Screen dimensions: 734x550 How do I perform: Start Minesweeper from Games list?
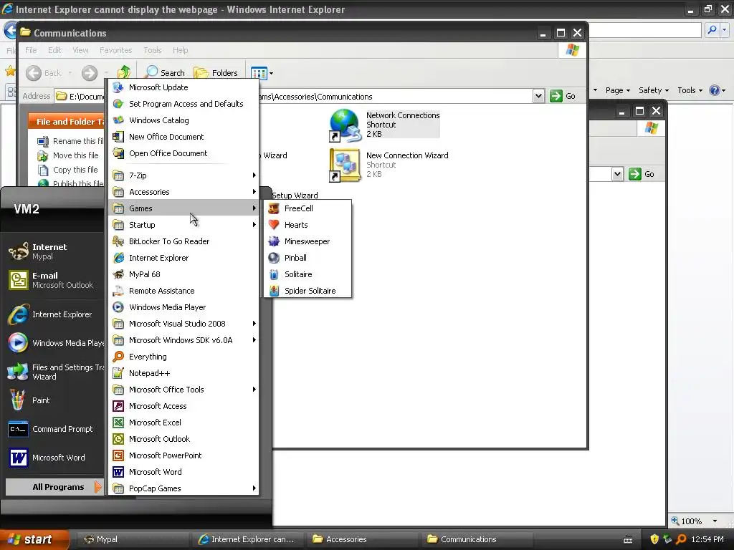308,241
